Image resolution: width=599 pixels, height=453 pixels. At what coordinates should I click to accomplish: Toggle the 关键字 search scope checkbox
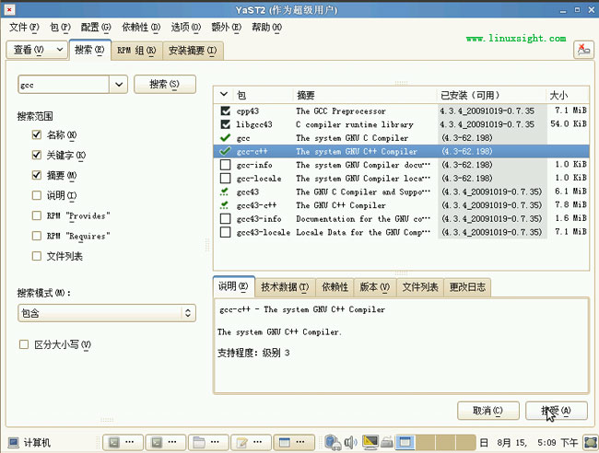point(37,155)
